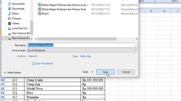Select column H header in Excel
Screen dimensions: 181x101
point(164,11)
